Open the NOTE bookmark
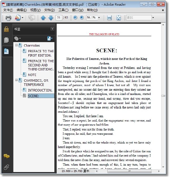Image resolution: width=170 pixels, height=178 pixels. pyautogui.click(x=32, y=75)
